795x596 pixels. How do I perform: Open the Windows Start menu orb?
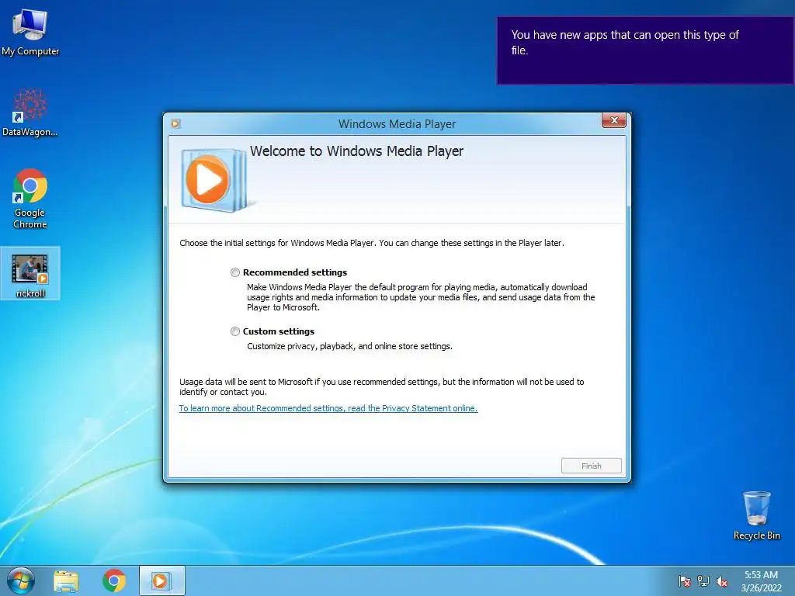click(21, 580)
